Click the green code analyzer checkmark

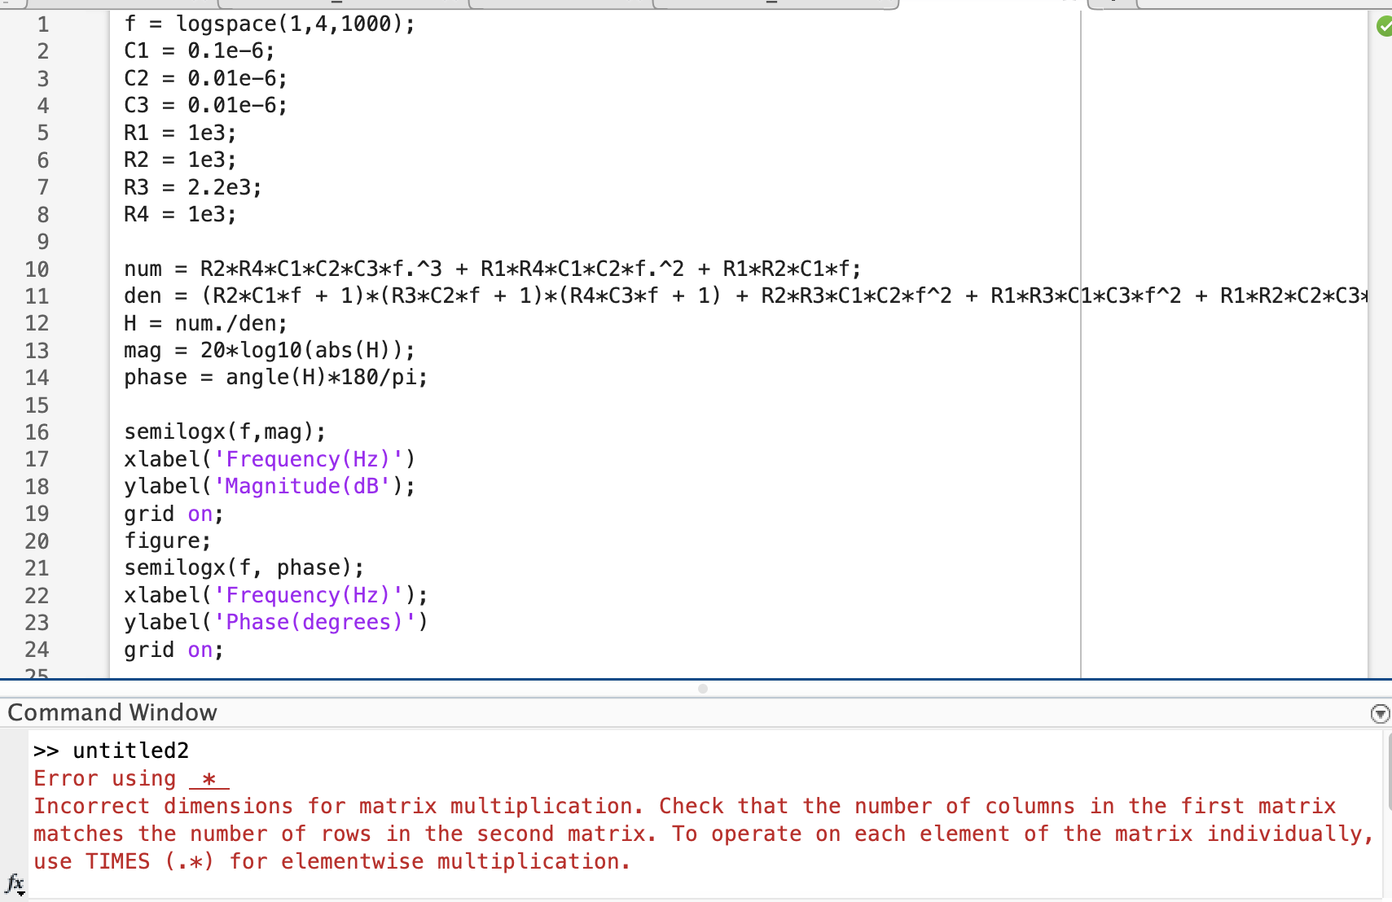[x=1385, y=26]
